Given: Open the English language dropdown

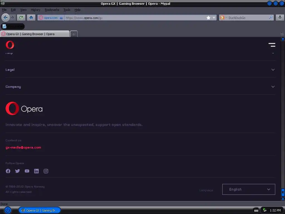Looking at the screenshot, I should click(x=249, y=189).
